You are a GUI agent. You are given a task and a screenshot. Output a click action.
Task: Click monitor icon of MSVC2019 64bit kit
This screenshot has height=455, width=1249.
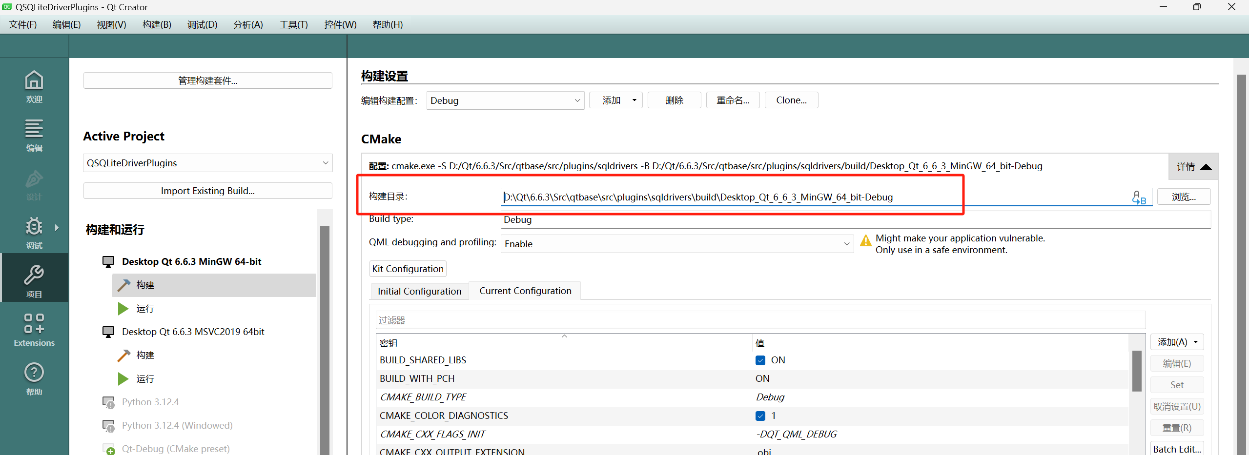108,332
